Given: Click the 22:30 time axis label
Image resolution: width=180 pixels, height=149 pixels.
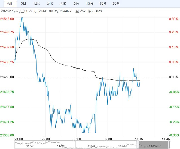Looking at the screenshot, I should point(46,139).
